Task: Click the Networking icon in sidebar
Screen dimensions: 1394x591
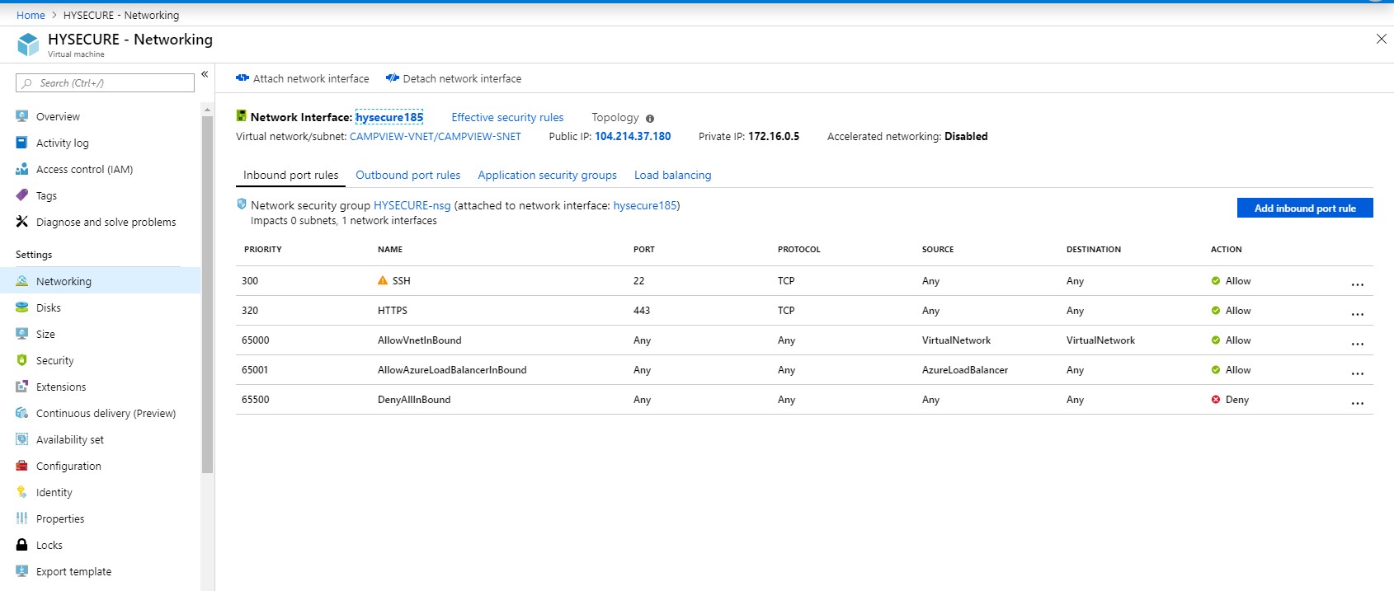Action: (x=22, y=281)
